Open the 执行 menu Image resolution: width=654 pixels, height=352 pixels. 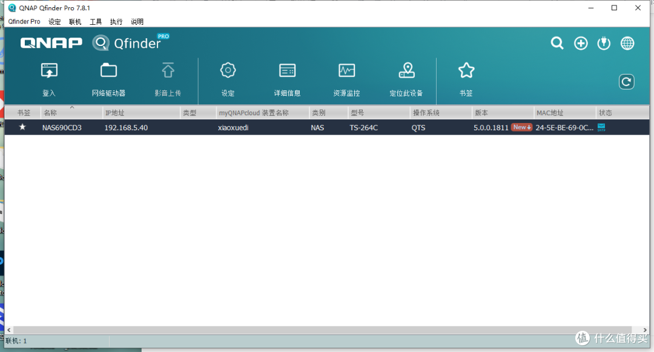116,22
